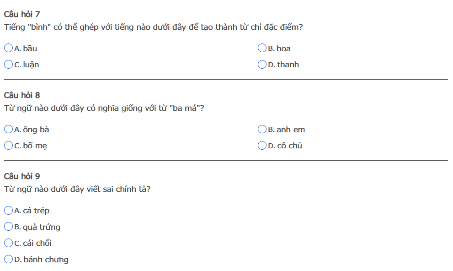Click the question text about "sai chính tả"

coord(77,189)
